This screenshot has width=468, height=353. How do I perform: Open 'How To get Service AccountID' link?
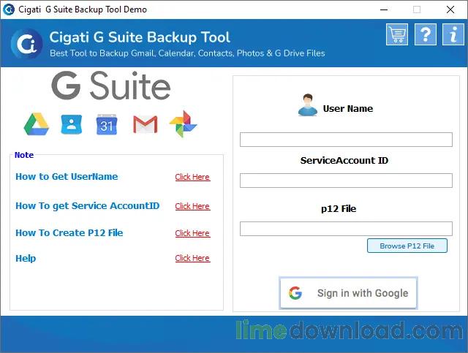192,207
